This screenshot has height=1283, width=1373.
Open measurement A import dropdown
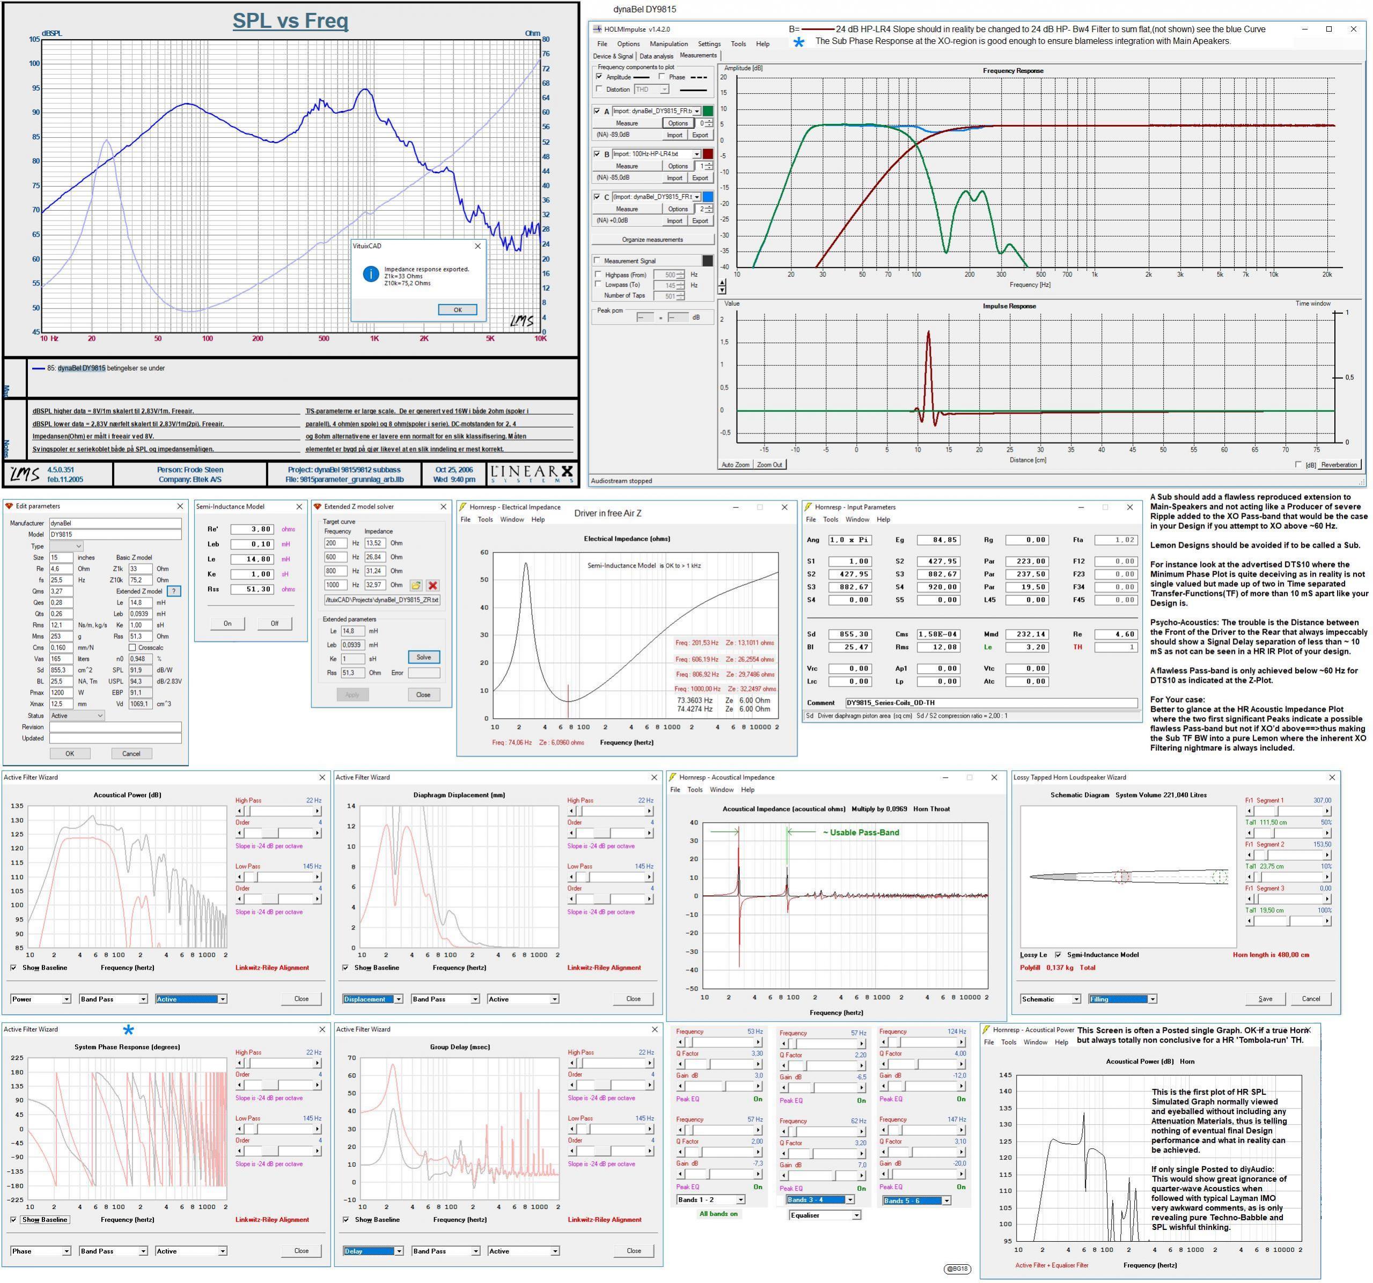tap(697, 111)
